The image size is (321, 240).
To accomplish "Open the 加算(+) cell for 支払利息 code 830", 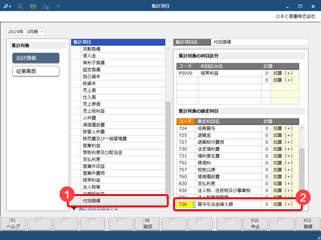I will (285, 183).
